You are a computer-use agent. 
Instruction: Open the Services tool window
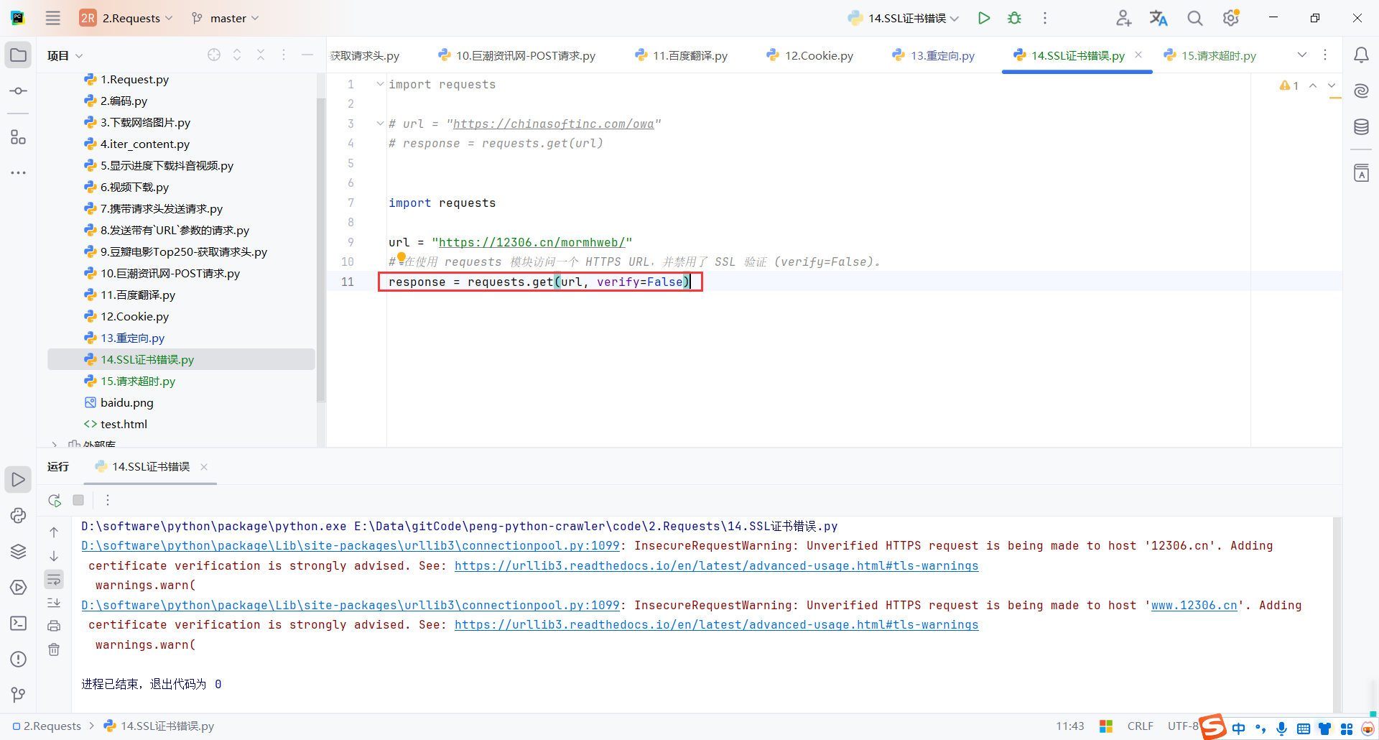coord(18,587)
